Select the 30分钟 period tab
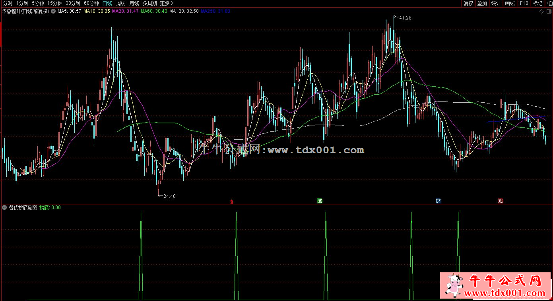This screenshot has height=301, width=553. 73,3
